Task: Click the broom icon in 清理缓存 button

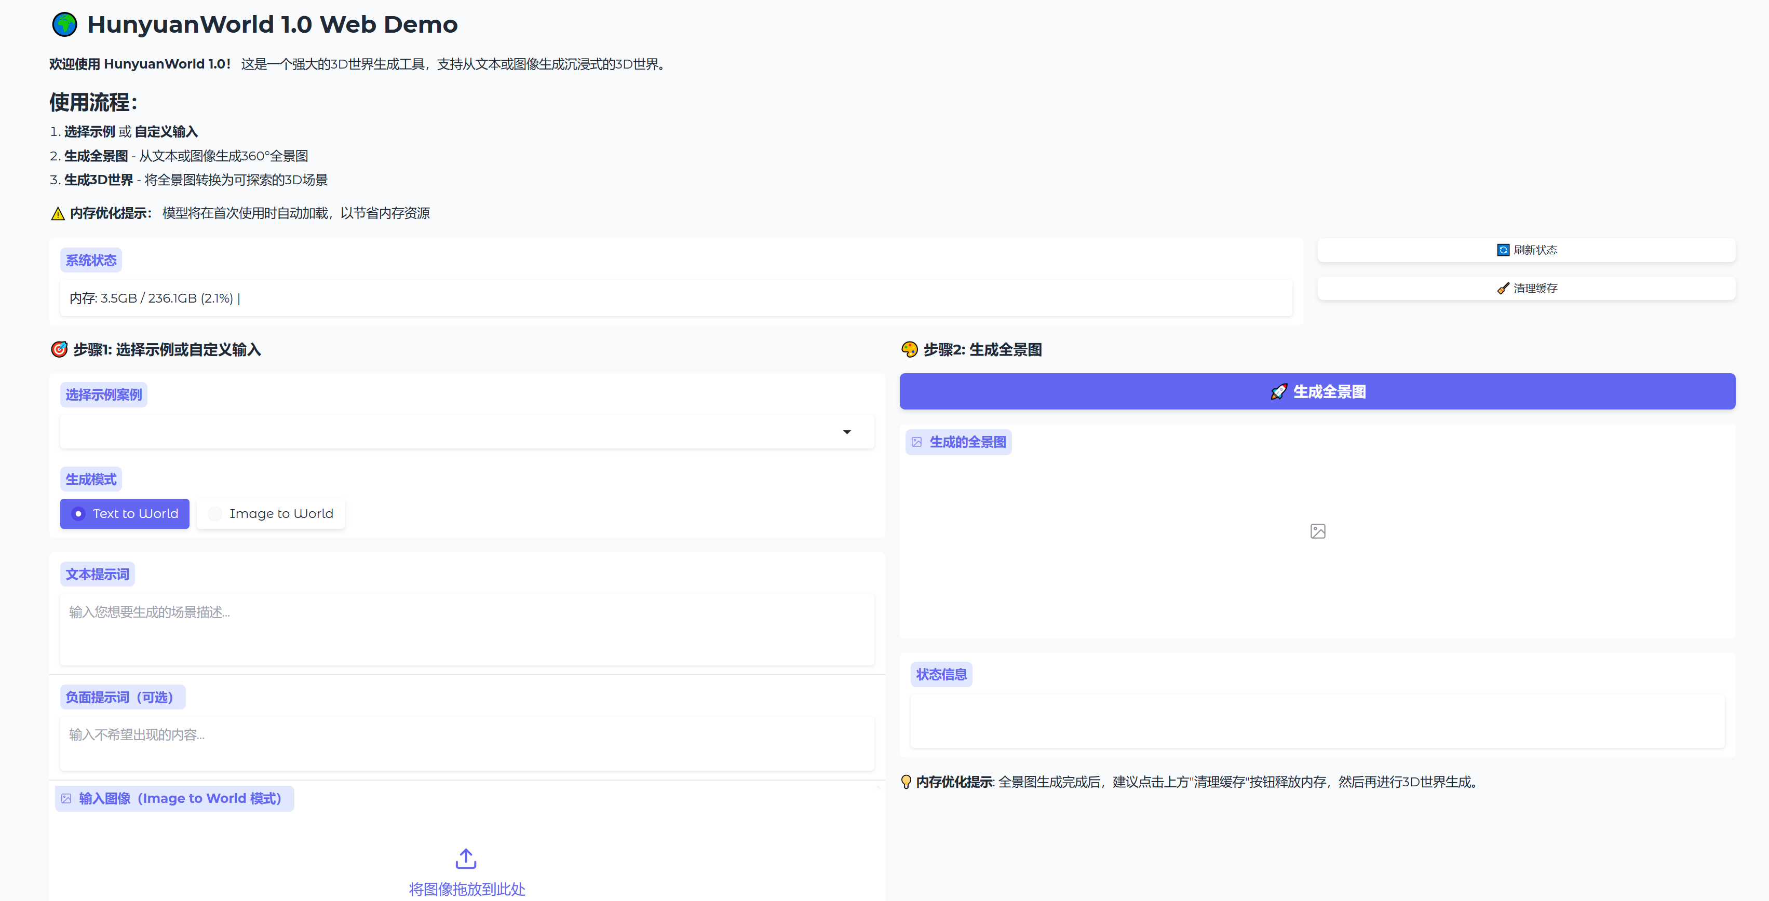Action: pos(1503,288)
